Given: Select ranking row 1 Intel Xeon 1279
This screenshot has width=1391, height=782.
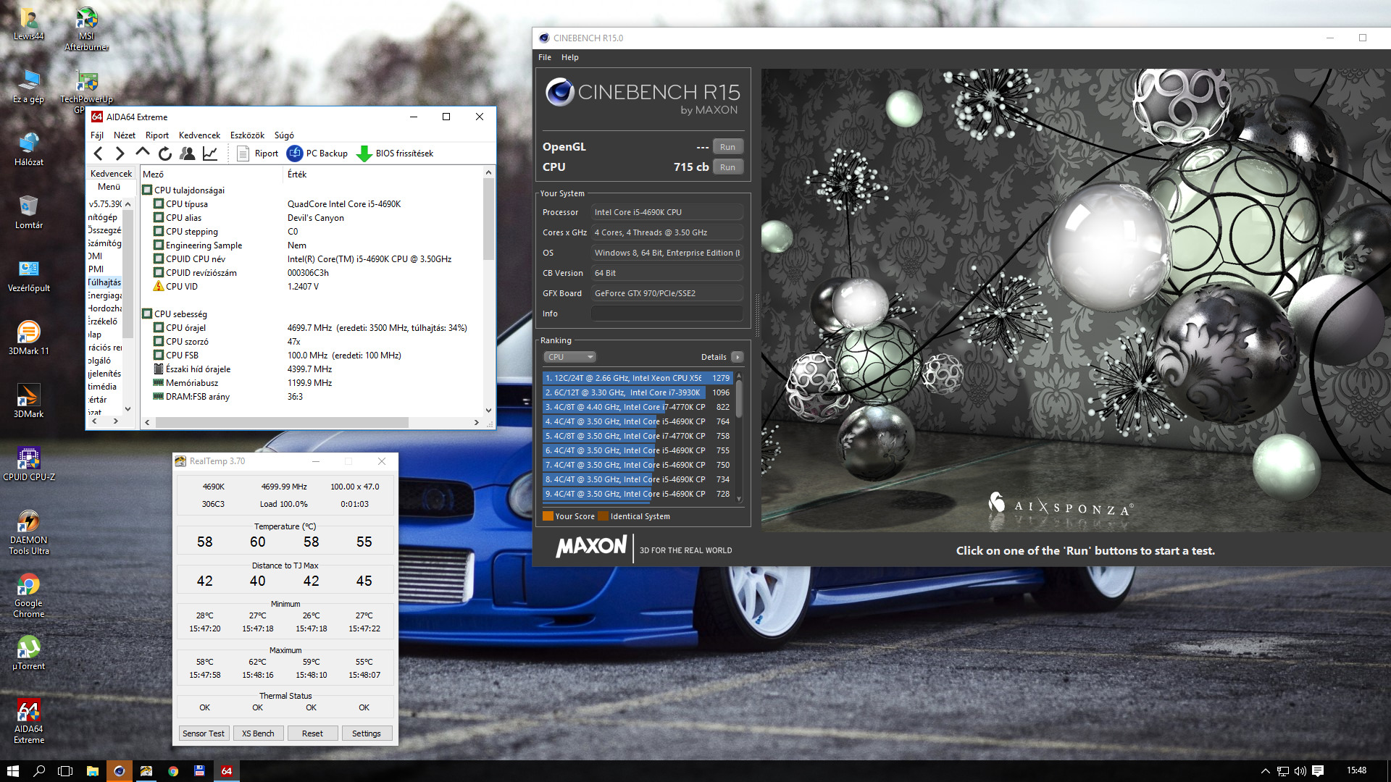Looking at the screenshot, I should pos(638,378).
